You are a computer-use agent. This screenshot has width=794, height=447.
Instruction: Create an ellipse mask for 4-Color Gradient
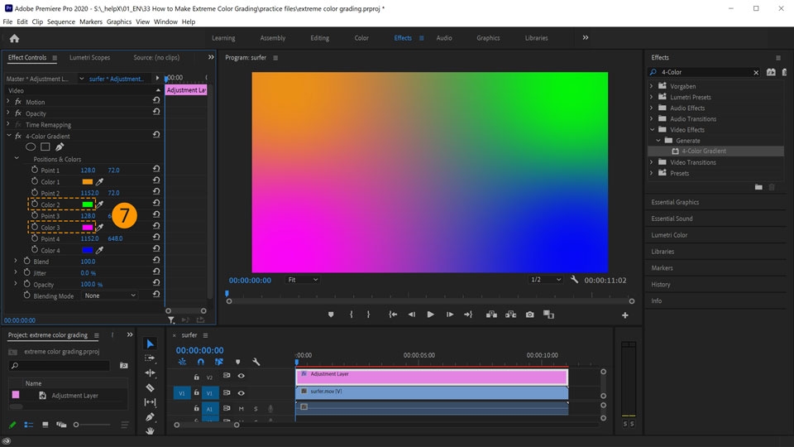coord(31,147)
